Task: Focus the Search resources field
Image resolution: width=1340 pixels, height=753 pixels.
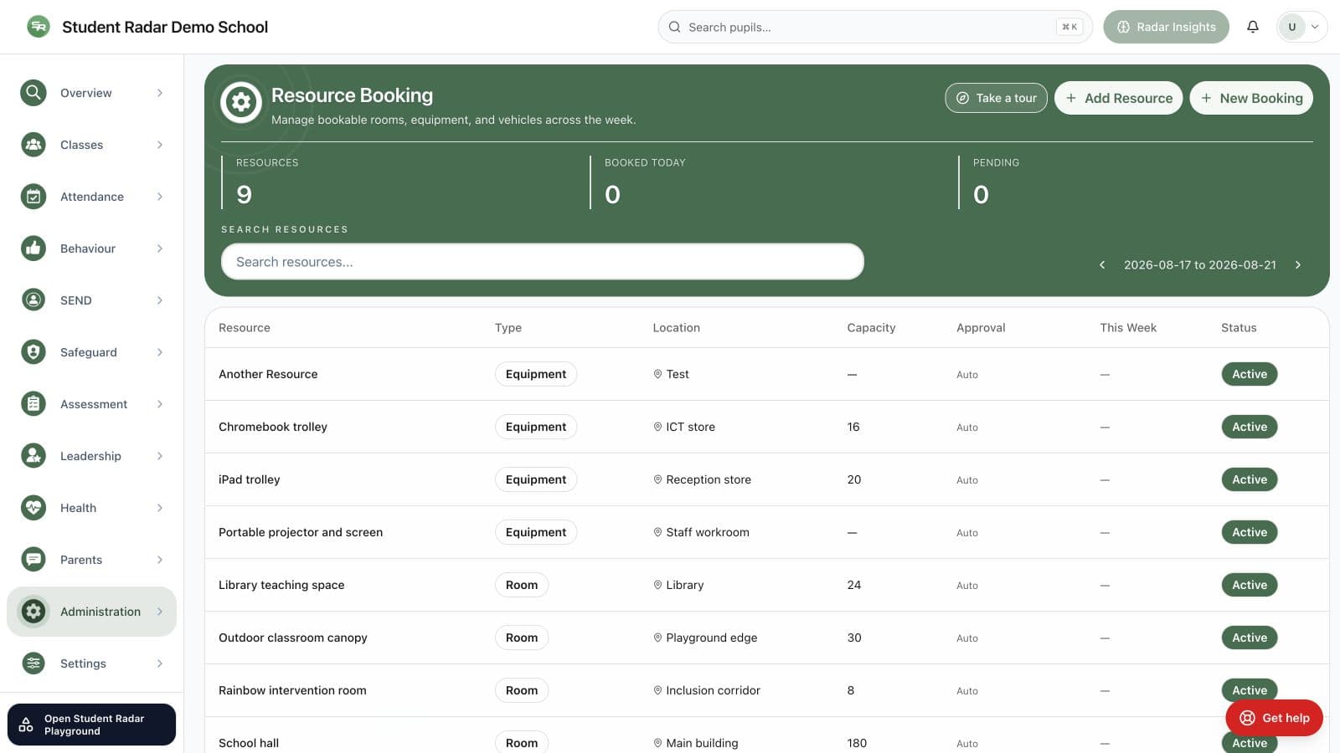Action: pyautogui.click(x=542, y=262)
